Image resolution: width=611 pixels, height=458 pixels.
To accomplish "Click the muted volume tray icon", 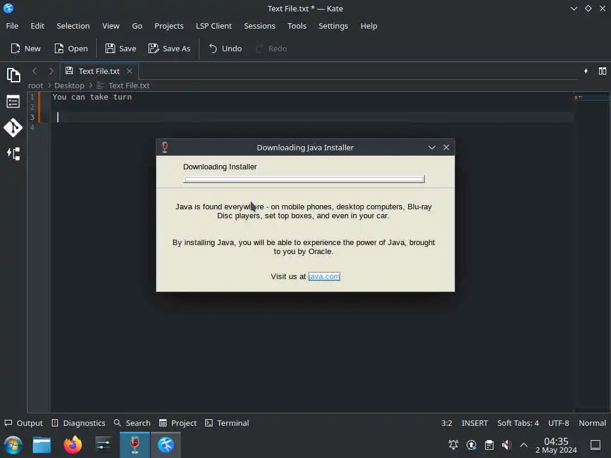I will click(507, 445).
